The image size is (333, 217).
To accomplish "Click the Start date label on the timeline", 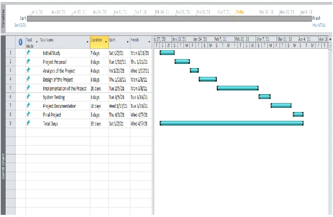I will [x=20, y=25].
